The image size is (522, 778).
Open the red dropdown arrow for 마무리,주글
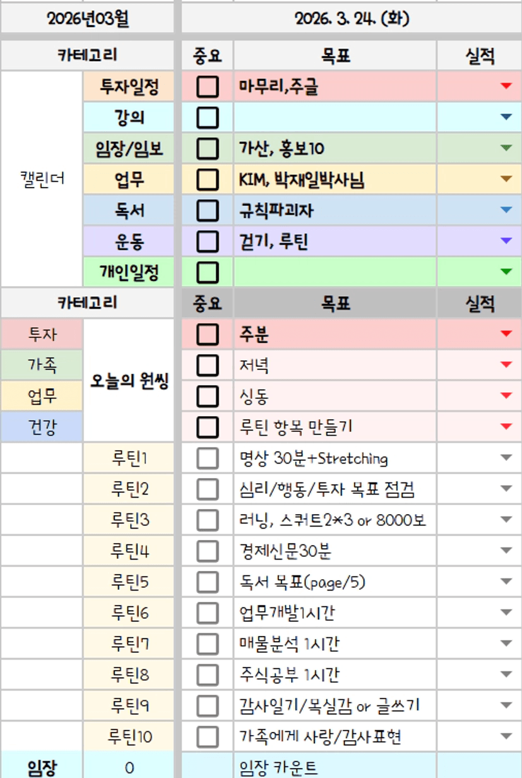click(x=506, y=86)
